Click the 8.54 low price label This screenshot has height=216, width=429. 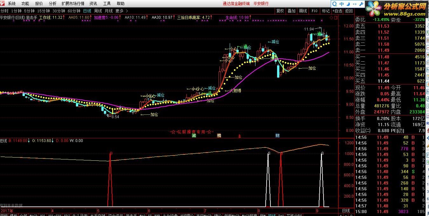click(x=115, y=117)
